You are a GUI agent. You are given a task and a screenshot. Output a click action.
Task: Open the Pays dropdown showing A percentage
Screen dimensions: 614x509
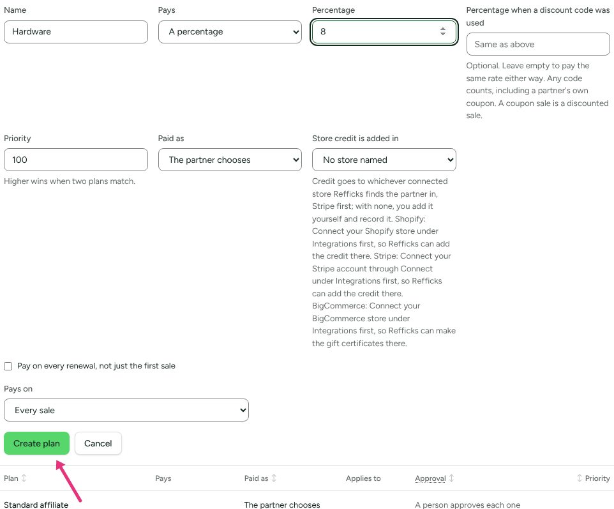click(230, 32)
